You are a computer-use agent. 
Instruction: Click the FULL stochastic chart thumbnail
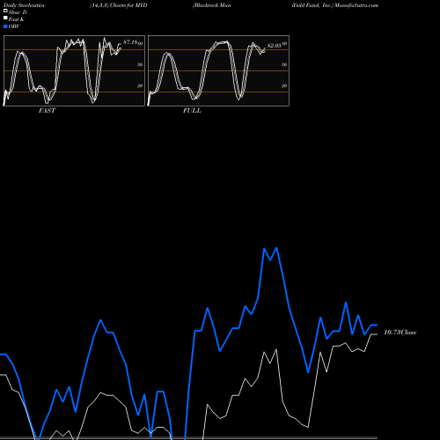[x=218, y=70]
